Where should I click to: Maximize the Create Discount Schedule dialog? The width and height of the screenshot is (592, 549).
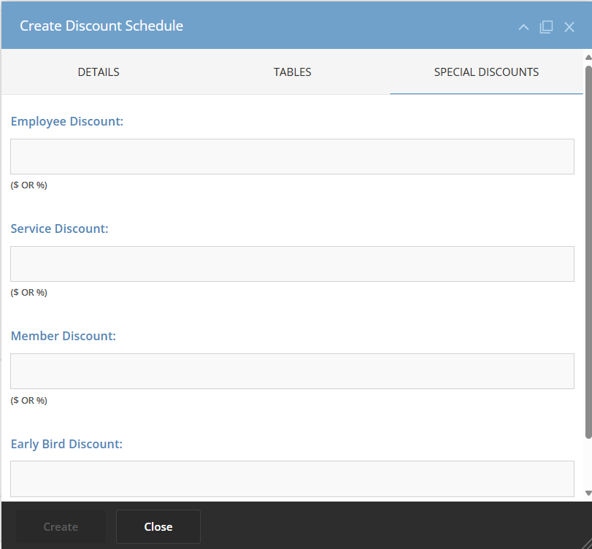click(x=546, y=27)
